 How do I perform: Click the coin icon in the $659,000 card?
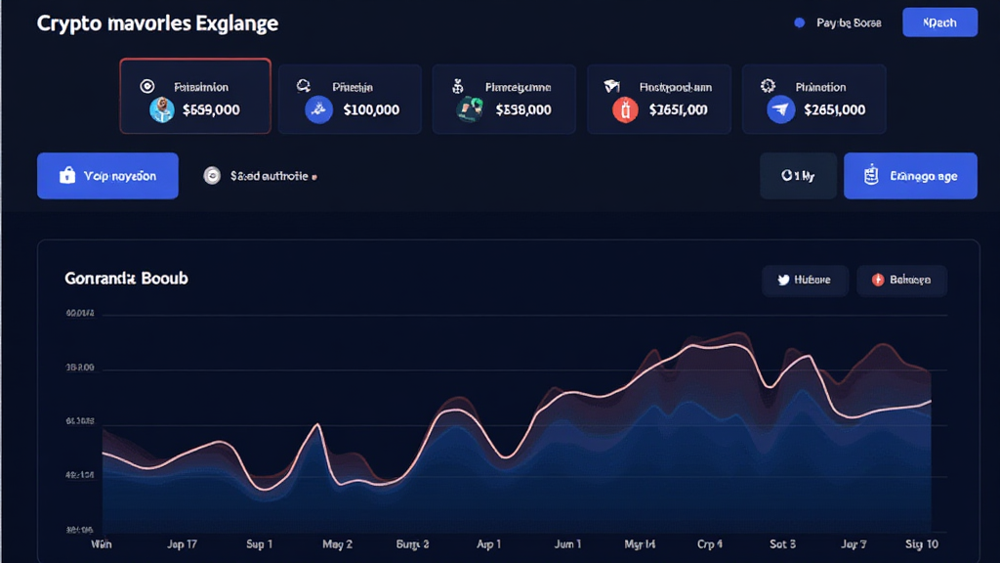tap(161, 110)
